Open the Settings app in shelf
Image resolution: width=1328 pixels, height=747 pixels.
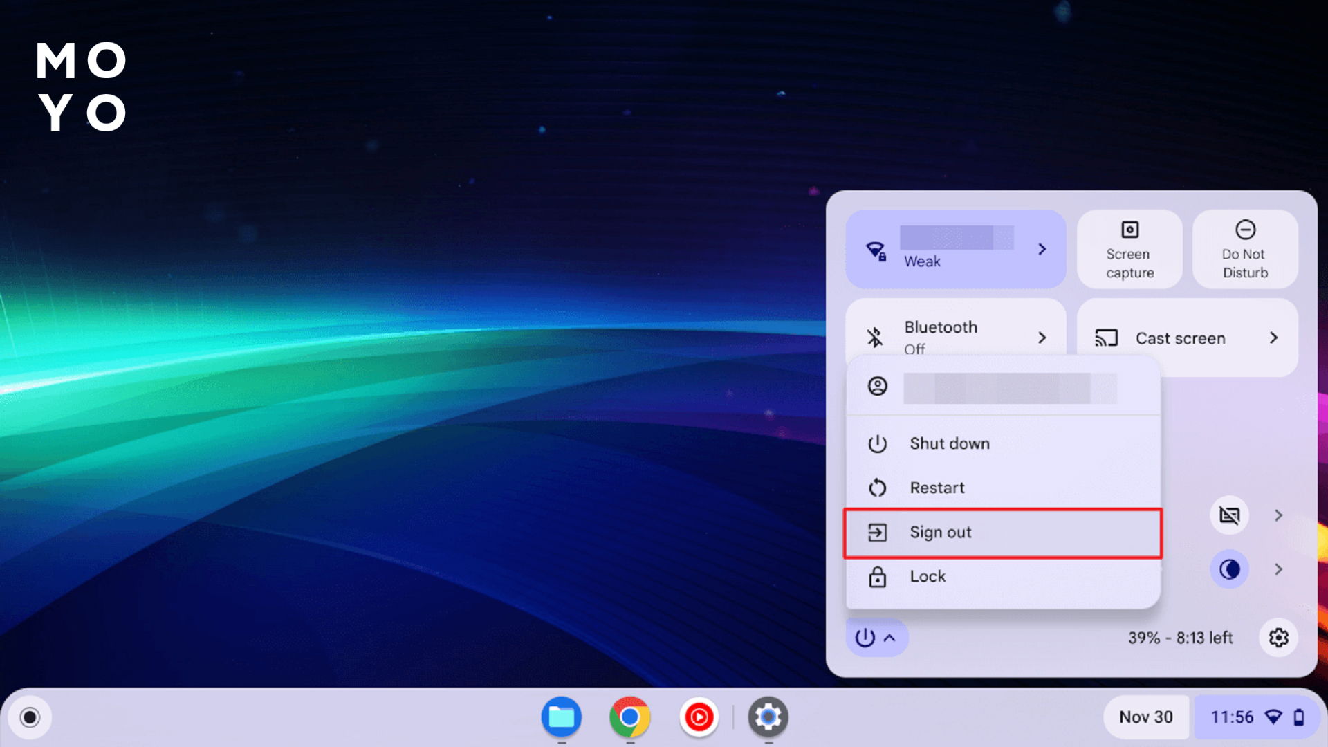(768, 717)
